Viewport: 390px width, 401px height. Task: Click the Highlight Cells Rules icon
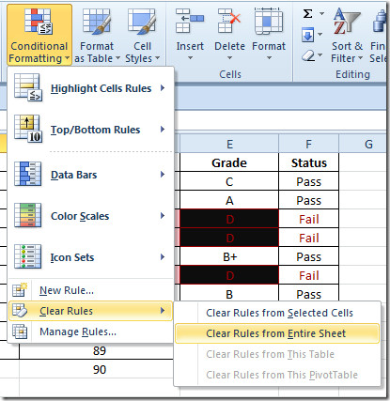tap(28, 87)
